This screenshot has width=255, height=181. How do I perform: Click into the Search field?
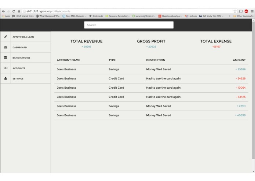click(129, 25)
